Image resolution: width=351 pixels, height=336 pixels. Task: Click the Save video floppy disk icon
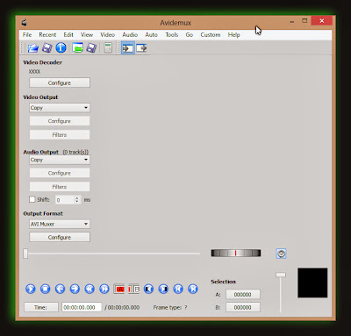click(x=47, y=47)
